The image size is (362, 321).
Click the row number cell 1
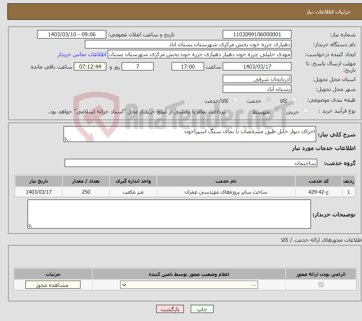click(349, 192)
